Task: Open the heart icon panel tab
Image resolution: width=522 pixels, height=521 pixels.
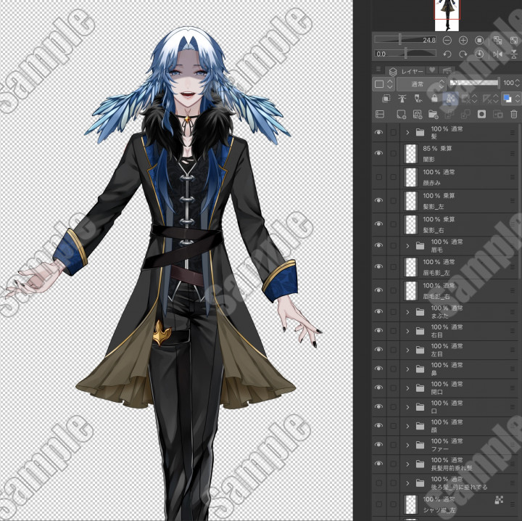Action: coord(431,71)
